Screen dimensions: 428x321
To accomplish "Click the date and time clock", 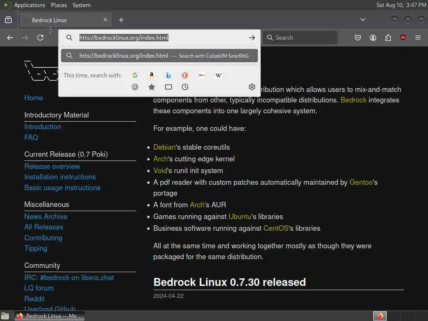I will click(x=401, y=5).
